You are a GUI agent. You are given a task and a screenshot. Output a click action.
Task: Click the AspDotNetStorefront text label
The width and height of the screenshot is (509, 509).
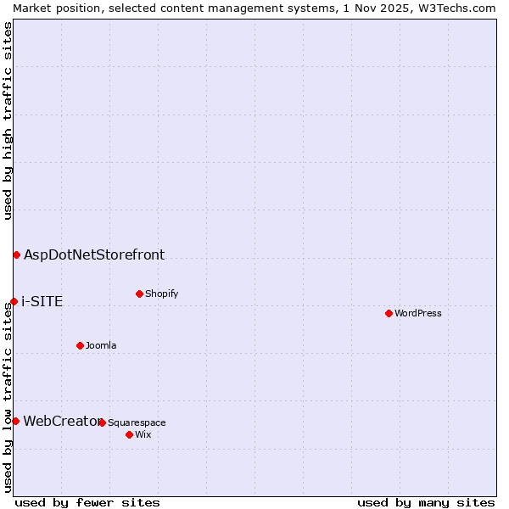[94, 255]
